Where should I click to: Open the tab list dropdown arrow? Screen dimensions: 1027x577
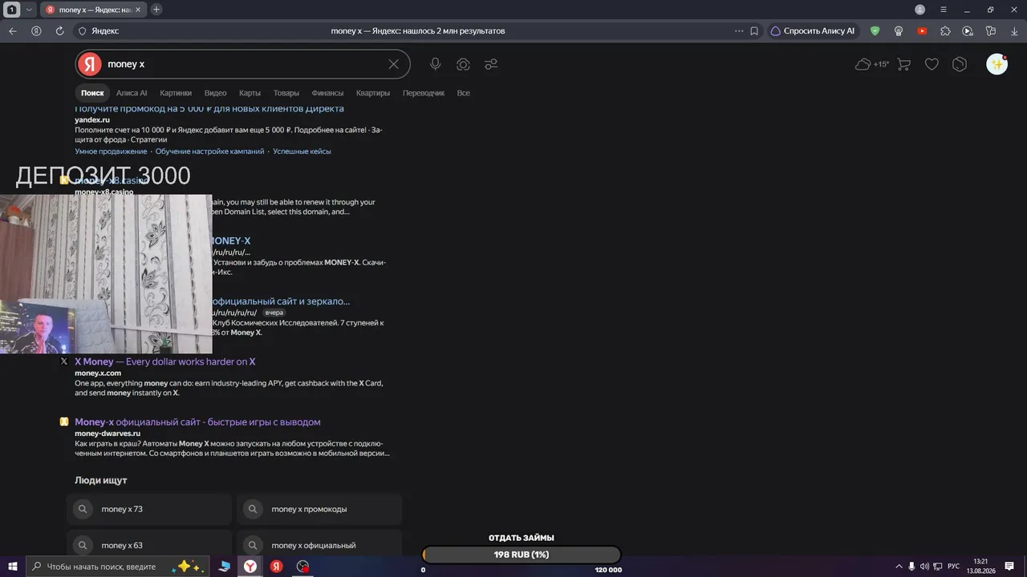[x=29, y=10]
